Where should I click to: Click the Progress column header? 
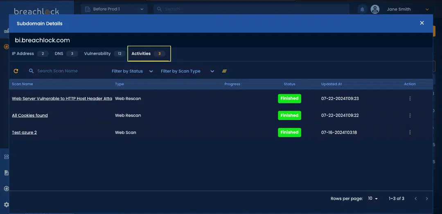(232, 84)
